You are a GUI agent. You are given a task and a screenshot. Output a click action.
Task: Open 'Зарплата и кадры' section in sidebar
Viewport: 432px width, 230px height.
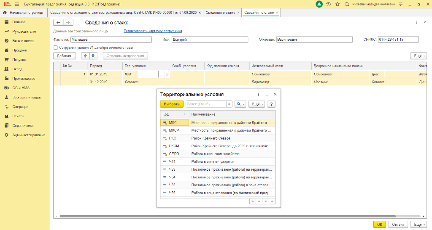pyautogui.click(x=27, y=97)
